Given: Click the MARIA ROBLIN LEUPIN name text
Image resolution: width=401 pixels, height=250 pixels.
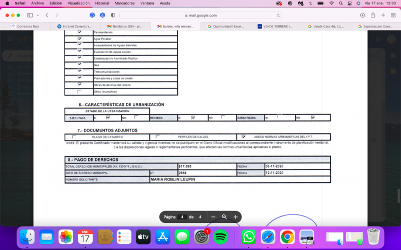Looking at the screenshot, I should 172,179.
